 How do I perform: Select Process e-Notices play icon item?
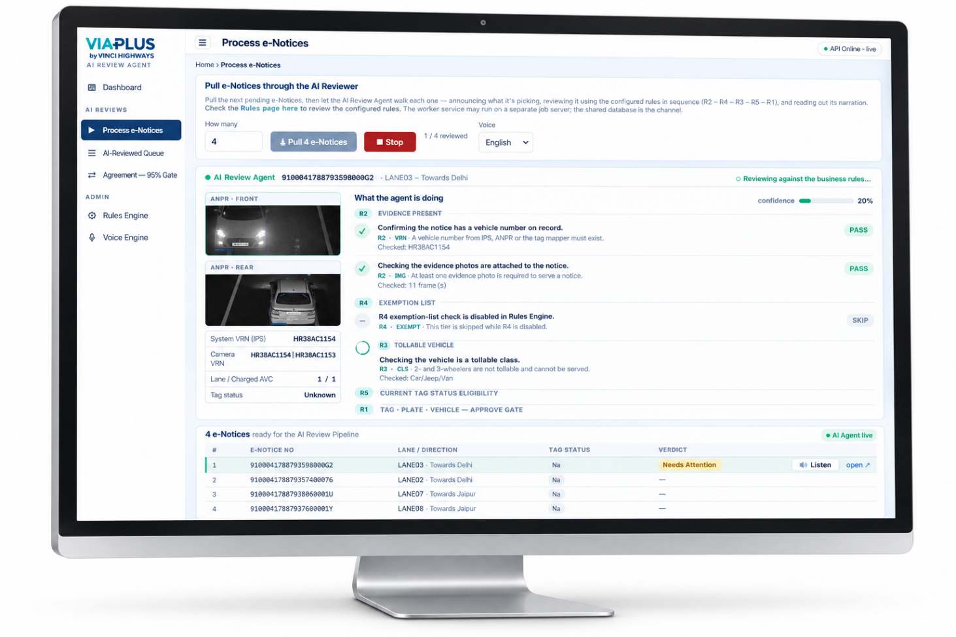pos(131,130)
